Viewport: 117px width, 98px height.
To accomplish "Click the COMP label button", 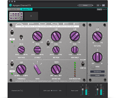I will click(x=12, y=71).
